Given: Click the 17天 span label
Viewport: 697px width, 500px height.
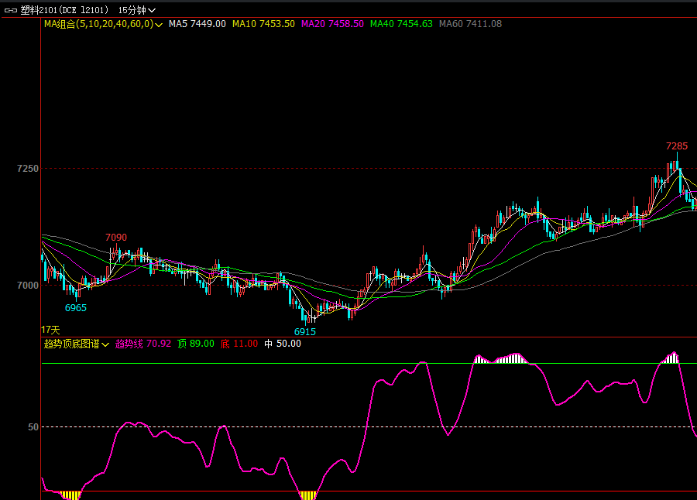Looking at the screenshot, I should coord(50,330).
